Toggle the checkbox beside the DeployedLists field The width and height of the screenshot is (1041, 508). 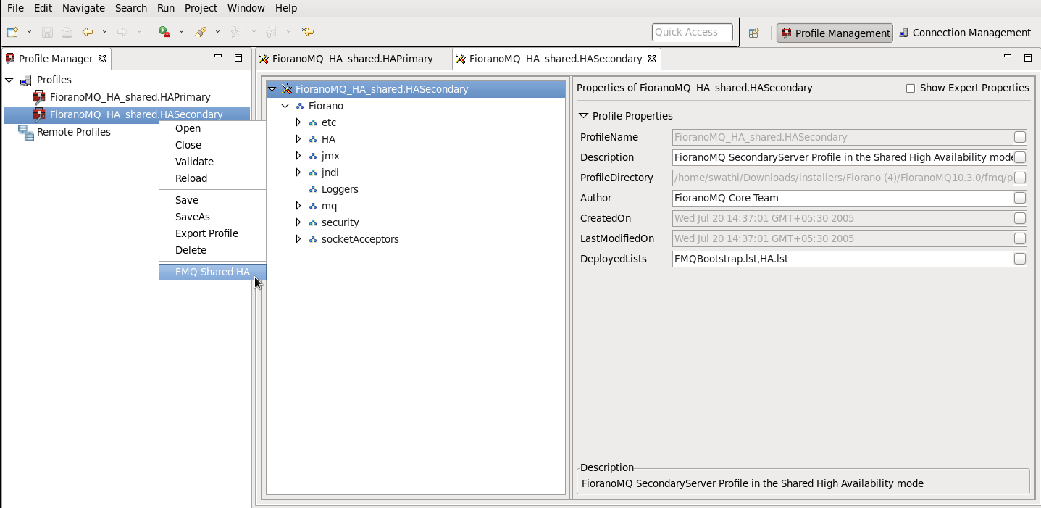point(1020,259)
